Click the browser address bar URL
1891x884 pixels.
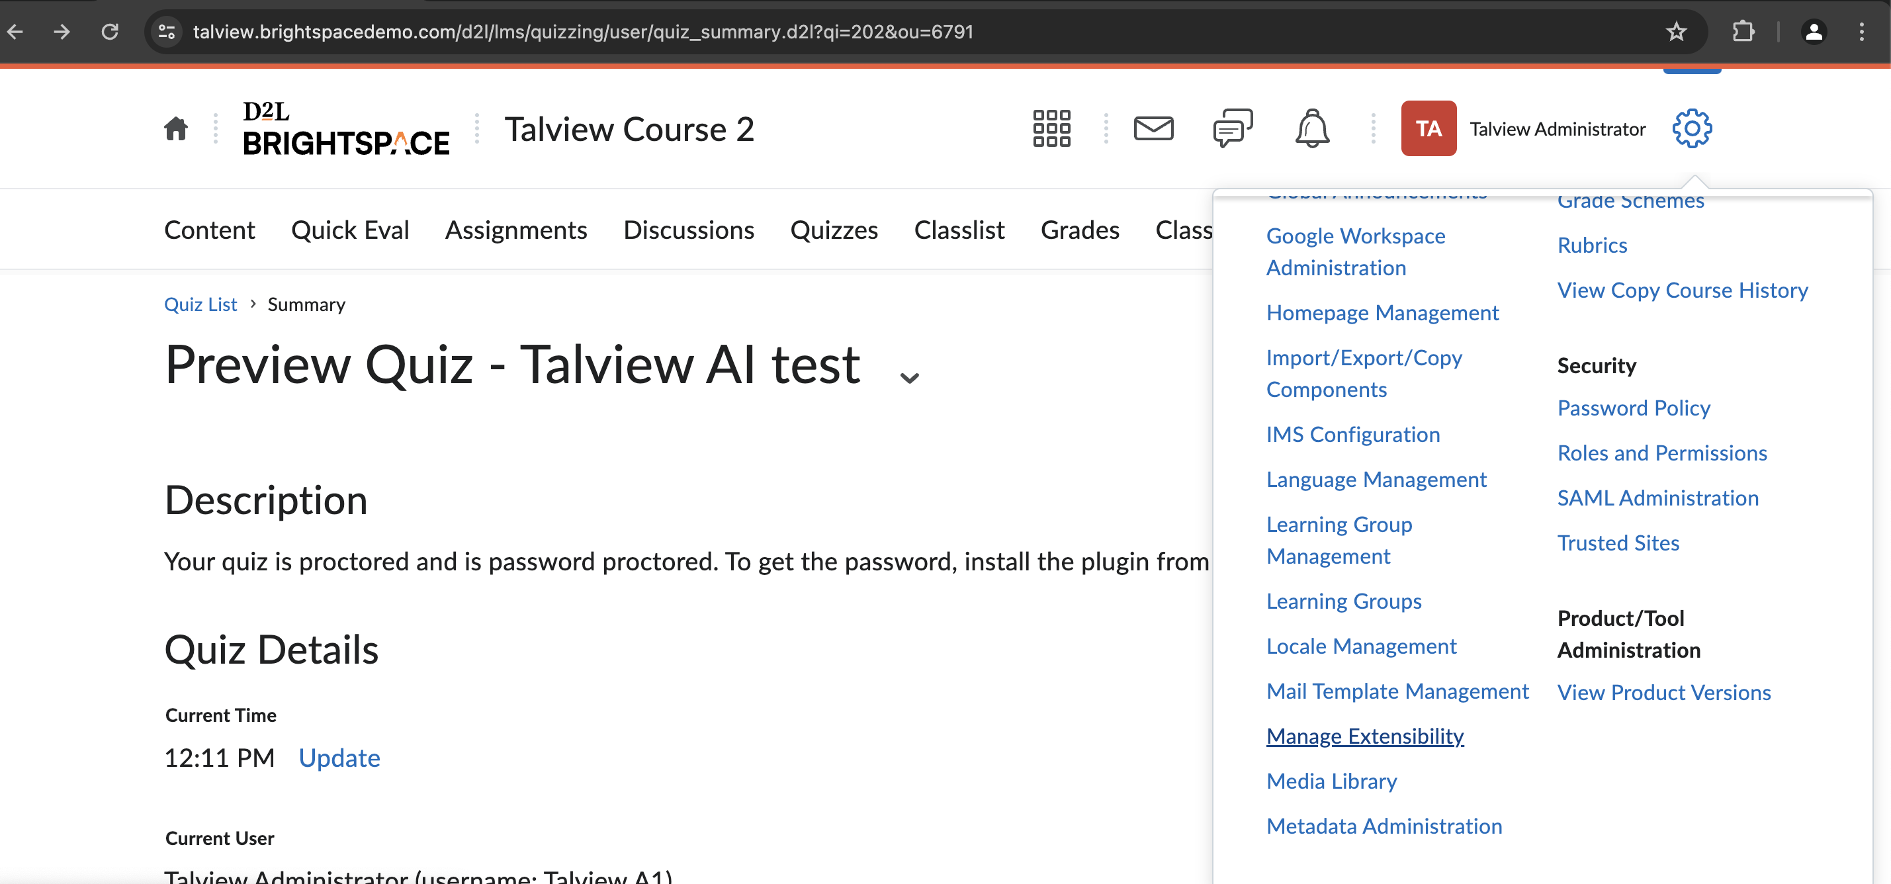[x=583, y=32]
